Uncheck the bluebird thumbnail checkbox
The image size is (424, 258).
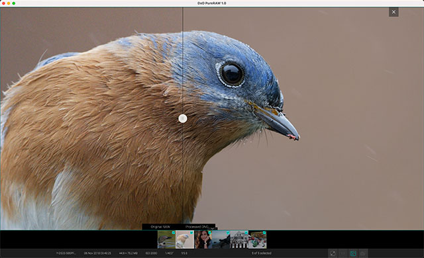[x=191, y=232]
